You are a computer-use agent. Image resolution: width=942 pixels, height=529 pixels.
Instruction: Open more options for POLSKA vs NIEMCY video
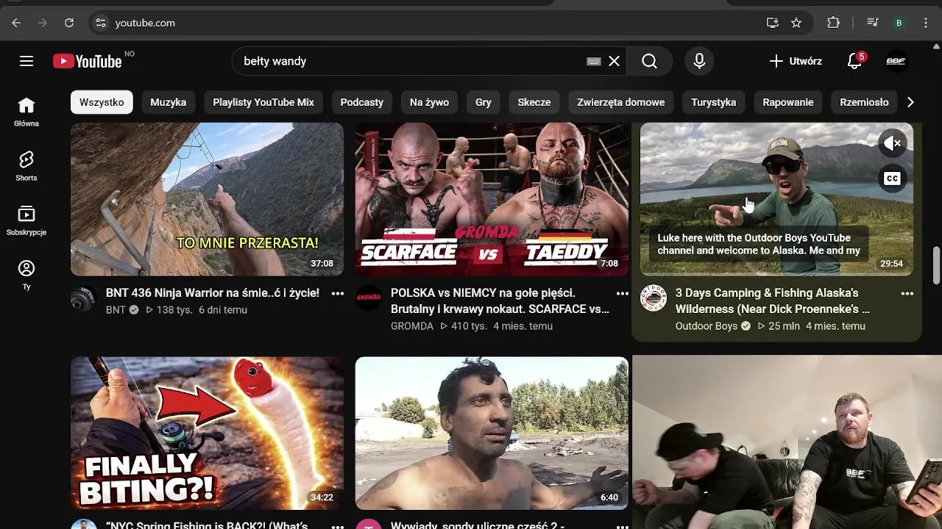point(623,294)
